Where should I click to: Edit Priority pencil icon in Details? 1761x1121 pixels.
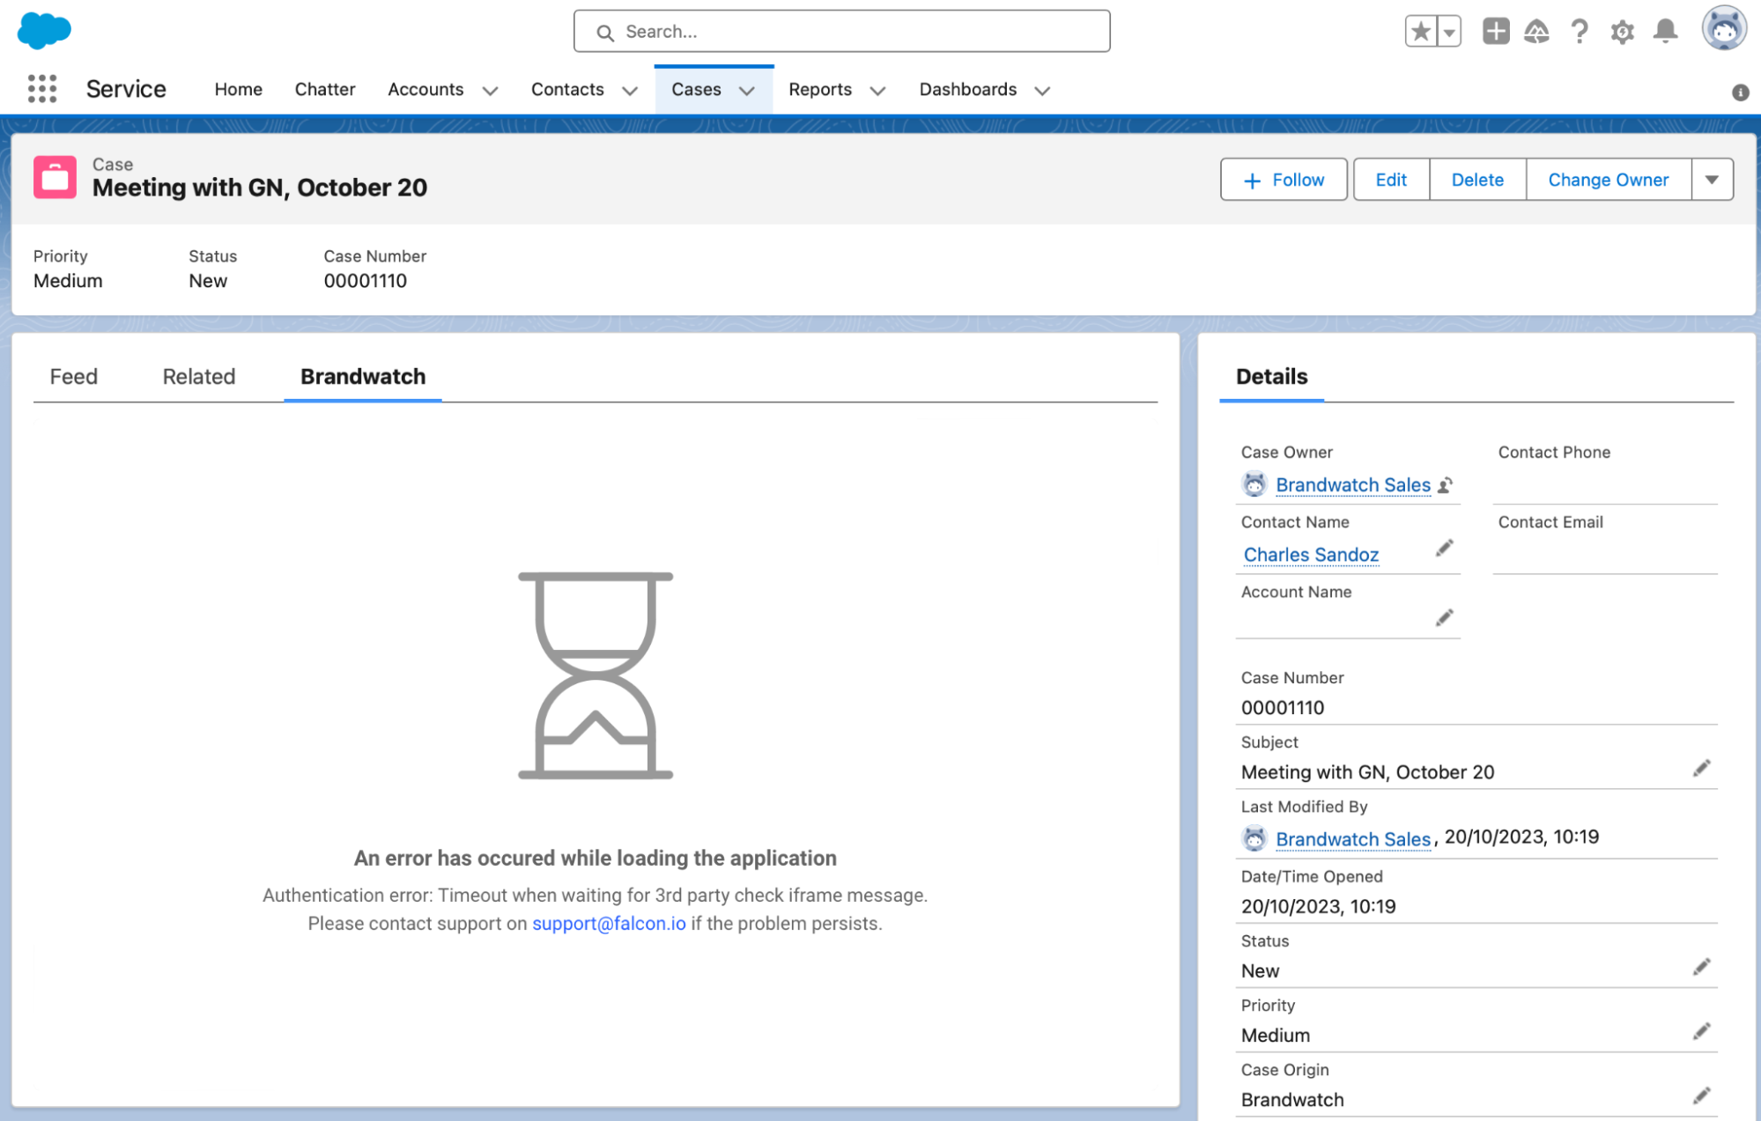point(1702,1031)
